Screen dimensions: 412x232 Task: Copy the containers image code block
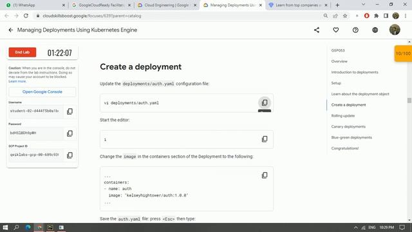coord(265,175)
